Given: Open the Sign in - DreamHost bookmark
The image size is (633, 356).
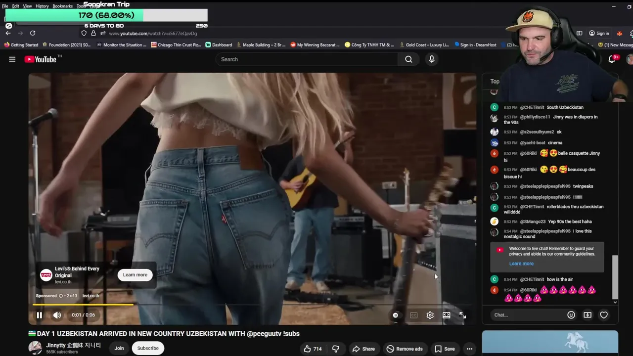Looking at the screenshot, I should tap(475, 44).
